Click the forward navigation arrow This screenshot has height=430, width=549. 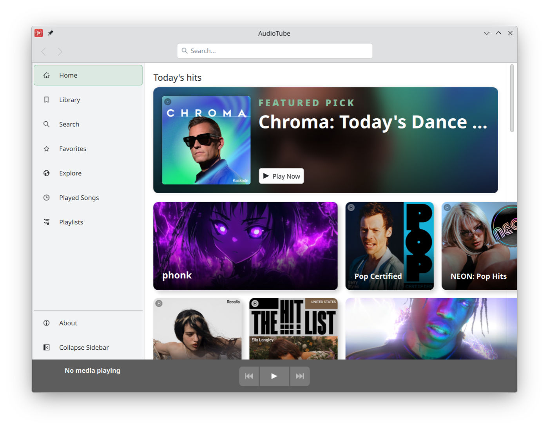[x=60, y=51]
